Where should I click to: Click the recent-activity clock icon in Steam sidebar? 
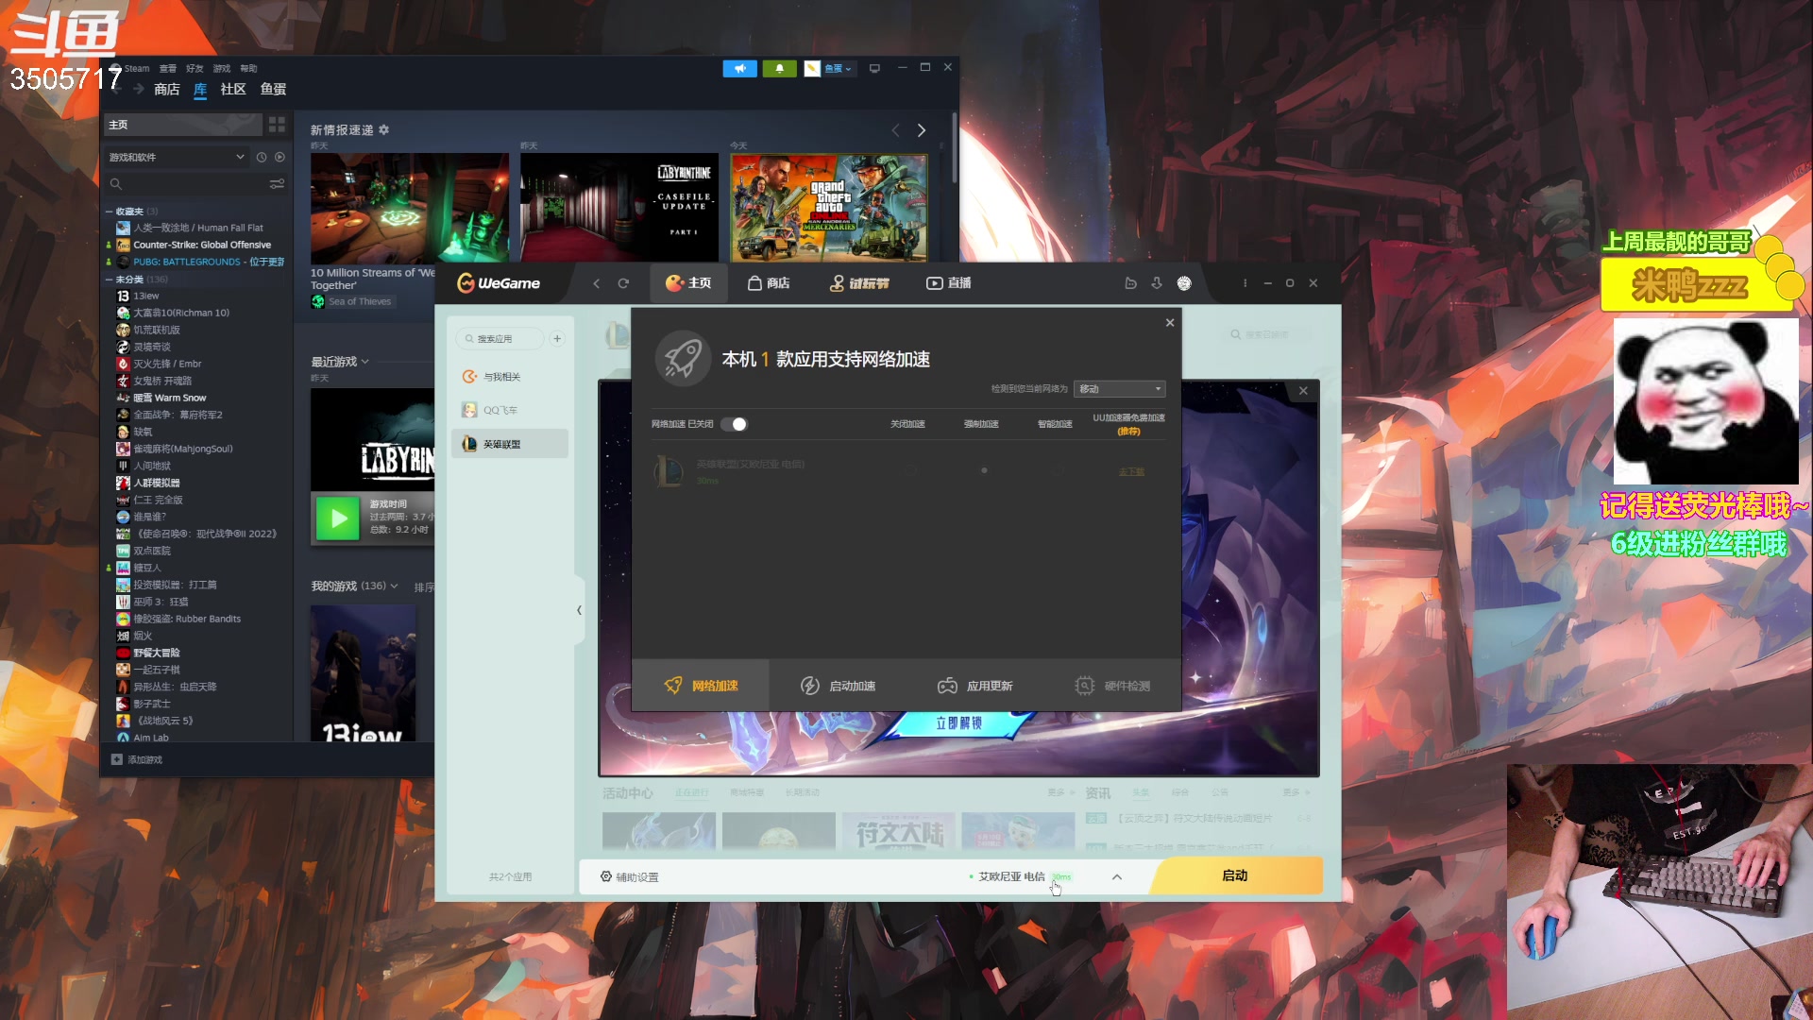(262, 157)
